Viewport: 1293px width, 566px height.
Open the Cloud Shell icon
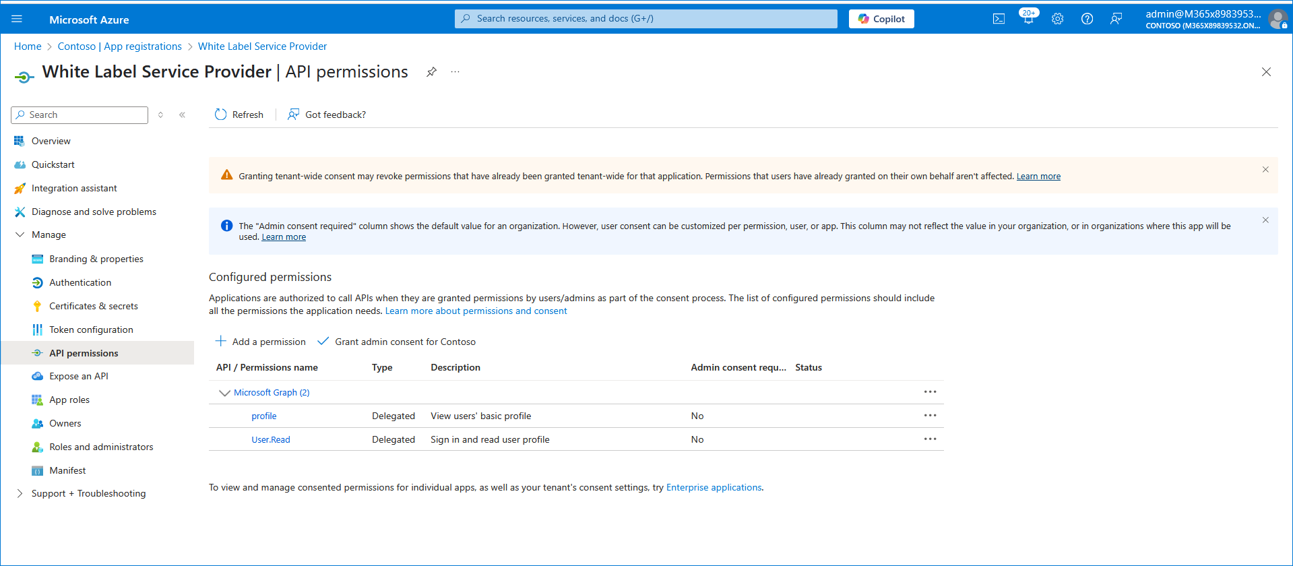[x=999, y=19]
